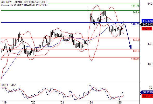Click the red 138.85 support label
Screen dimensions: 153x104
135,59
